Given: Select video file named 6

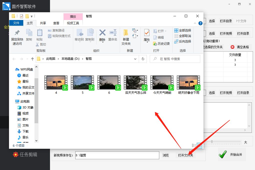Looking at the screenshot, I should [109, 85].
